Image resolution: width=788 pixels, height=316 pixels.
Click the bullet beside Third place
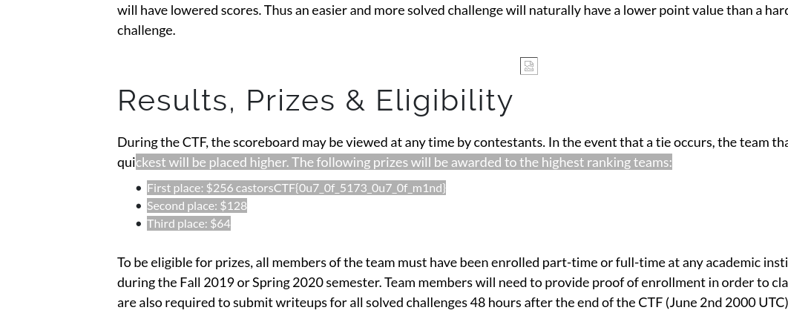tap(139, 224)
